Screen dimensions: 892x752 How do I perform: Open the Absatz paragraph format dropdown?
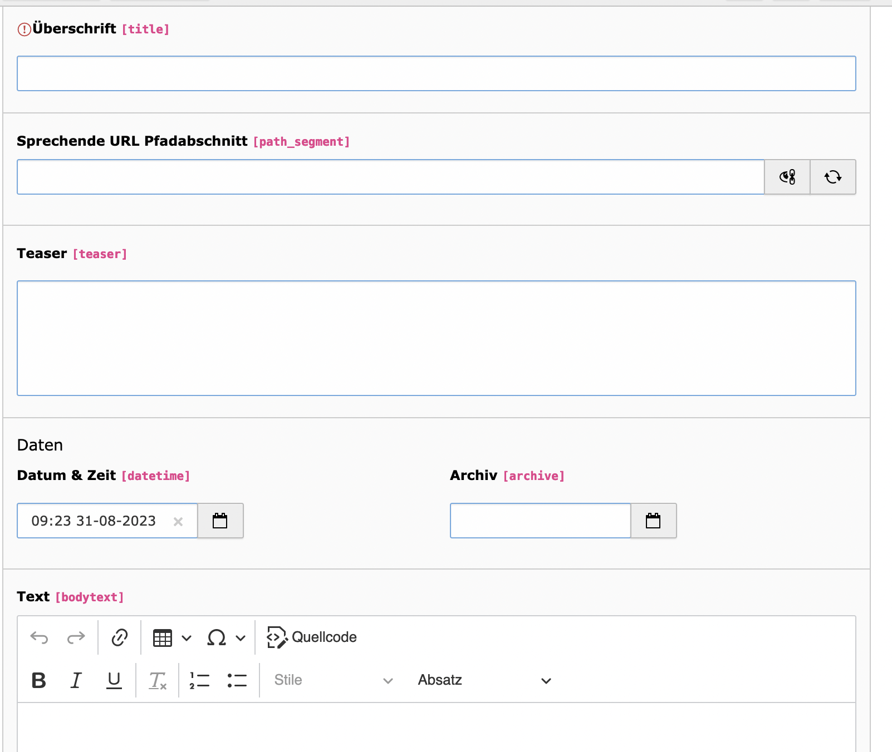click(x=484, y=680)
